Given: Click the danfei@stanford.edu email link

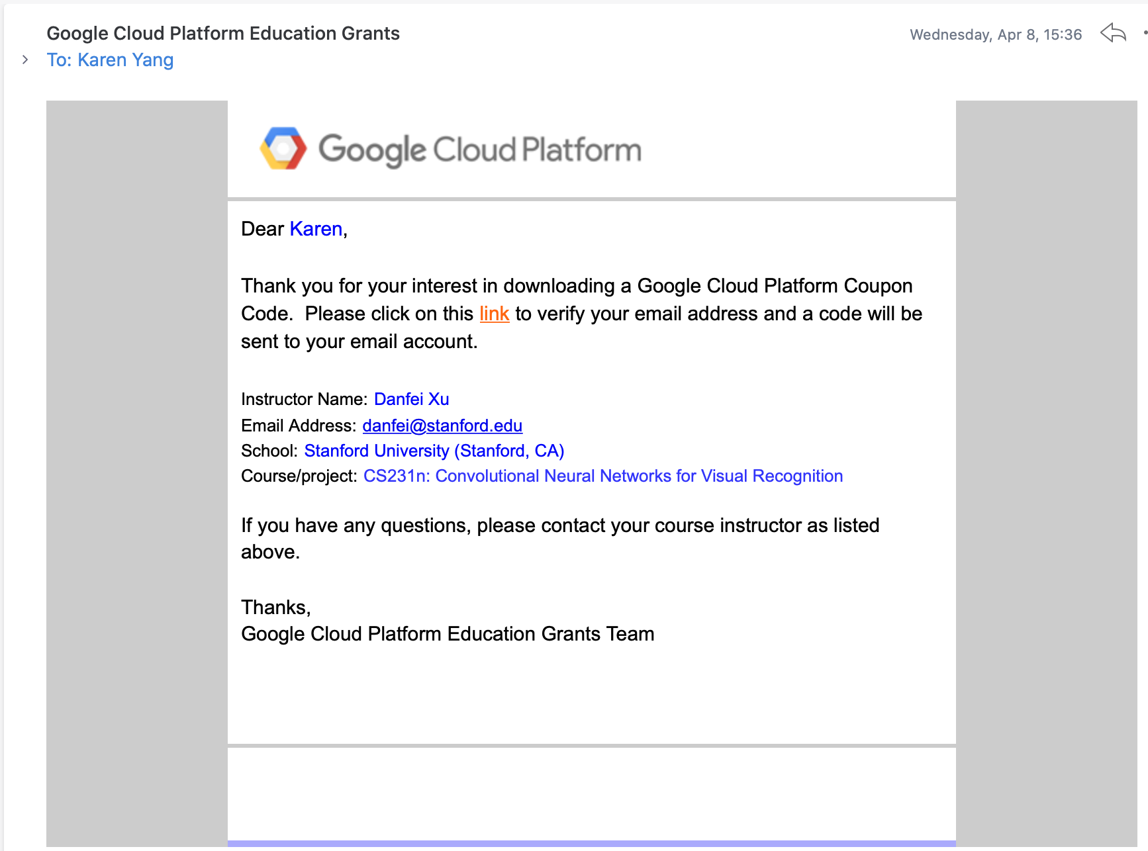Looking at the screenshot, I should pyautogui.click(x=442, y=425).
